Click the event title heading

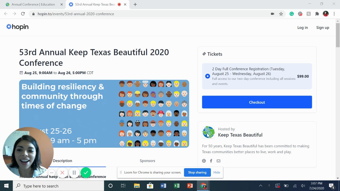[94, 57]
